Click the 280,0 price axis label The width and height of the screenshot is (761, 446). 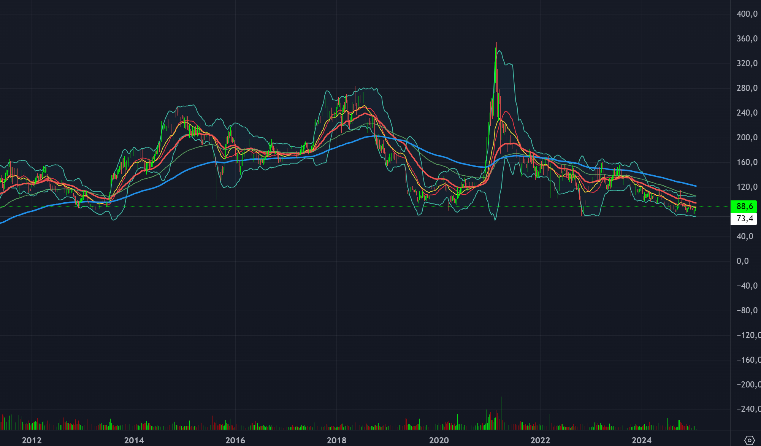[747, 88]
